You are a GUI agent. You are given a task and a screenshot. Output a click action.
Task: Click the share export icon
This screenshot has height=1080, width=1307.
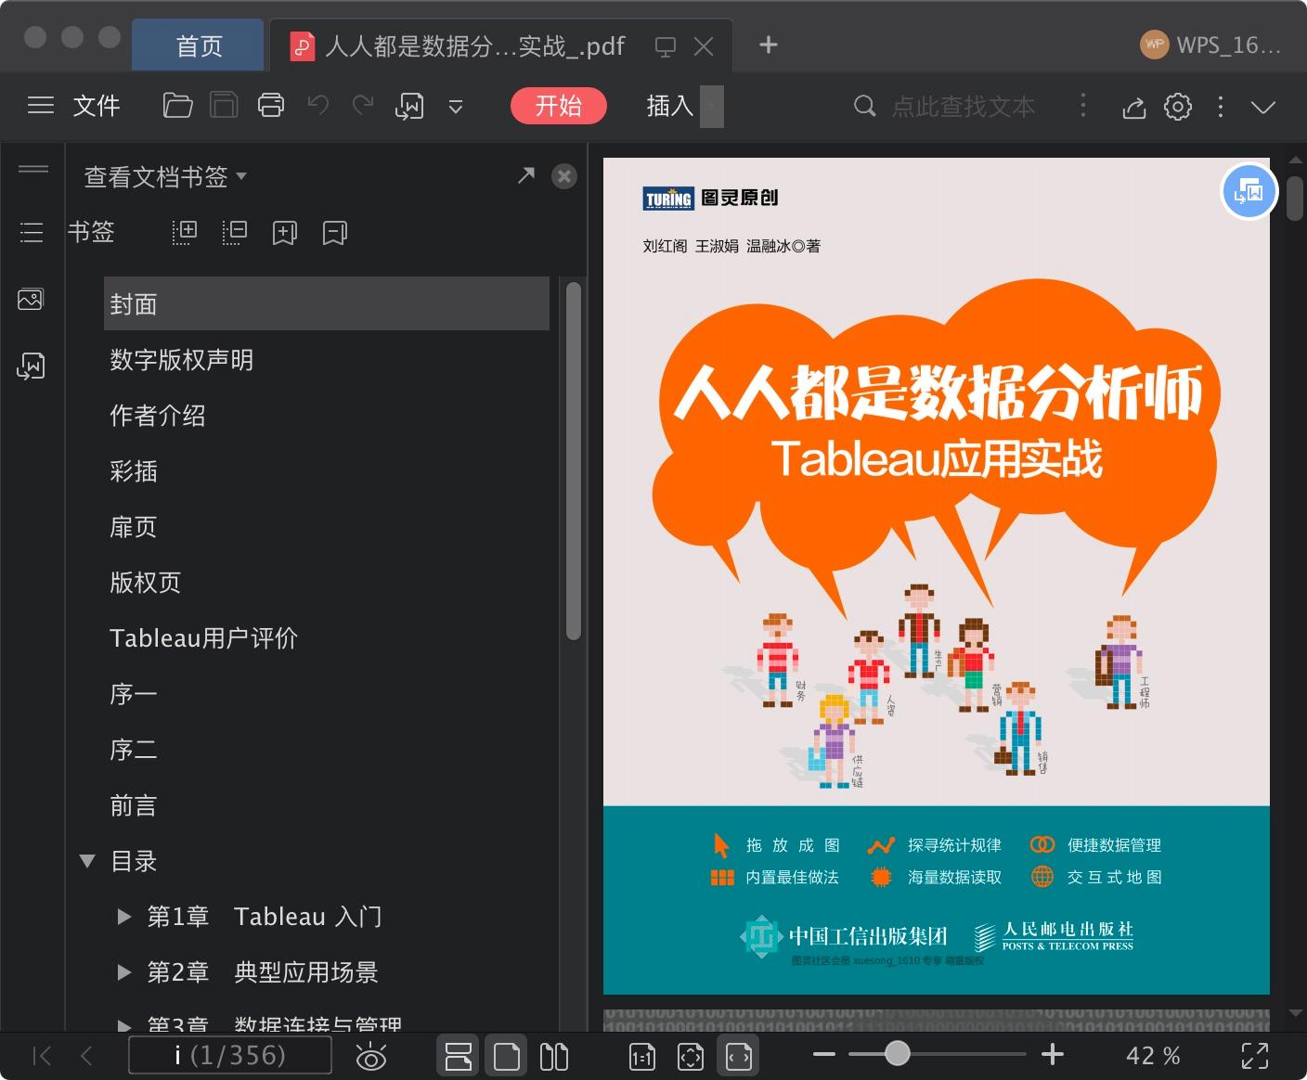pos(1133,107)
